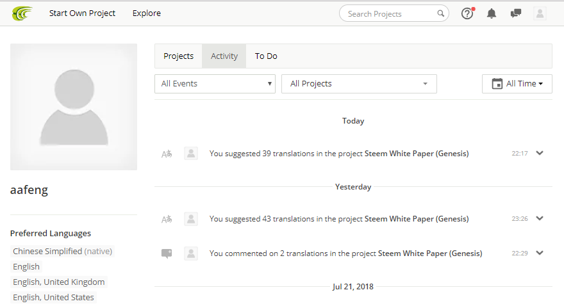The width and height of the screenshot is (564, 306).
Task: Click the translation icon beside today's 39 translations
Action: (167, 154)
